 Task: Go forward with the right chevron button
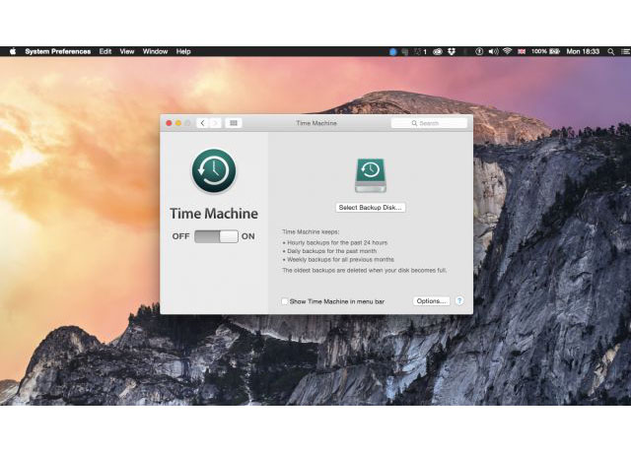[x=215, y=123]
